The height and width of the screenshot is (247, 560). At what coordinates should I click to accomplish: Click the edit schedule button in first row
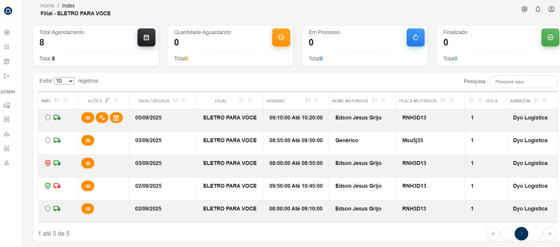click(x=102, y=118)
